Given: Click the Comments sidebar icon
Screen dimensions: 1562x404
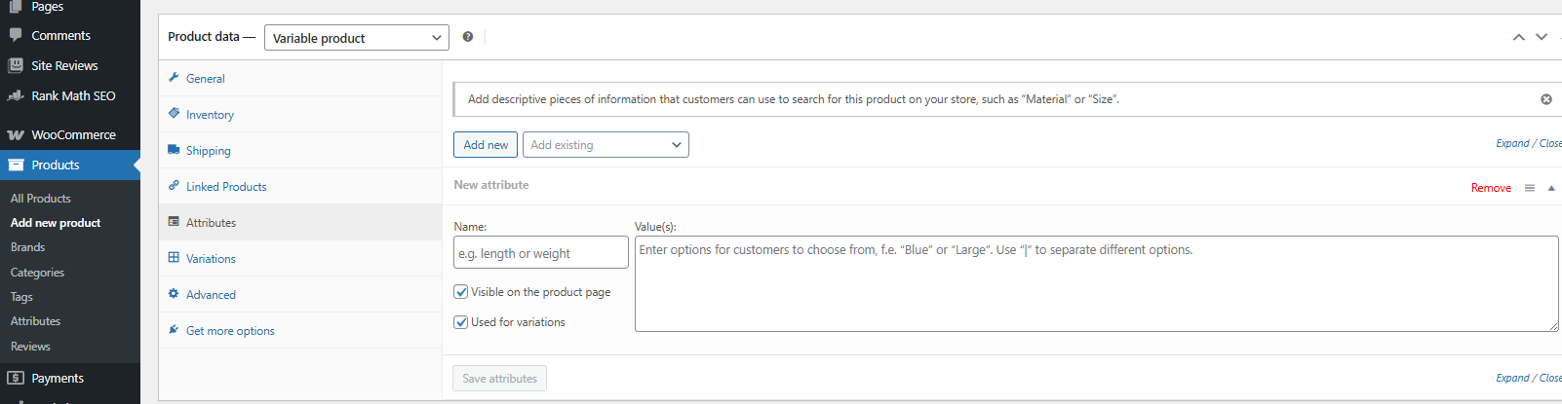Looking at the screenshot, I should 16,35.
